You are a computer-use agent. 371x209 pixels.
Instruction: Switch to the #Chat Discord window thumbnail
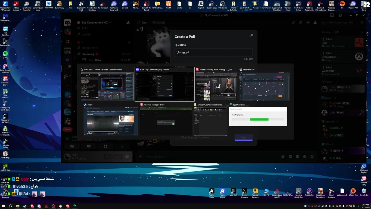pyautogui.click(x=165, y=84)
